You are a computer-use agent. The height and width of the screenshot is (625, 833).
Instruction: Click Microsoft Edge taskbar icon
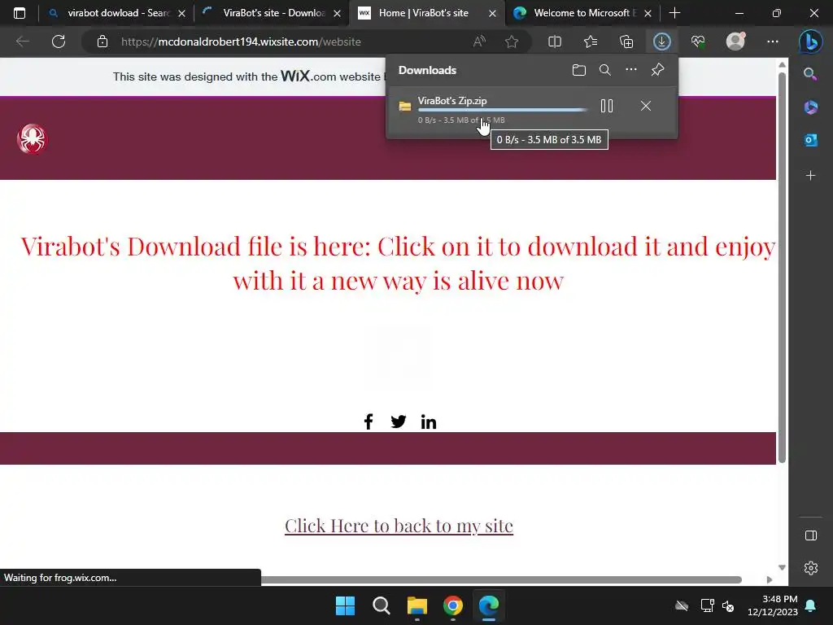[x=489, y=605]
